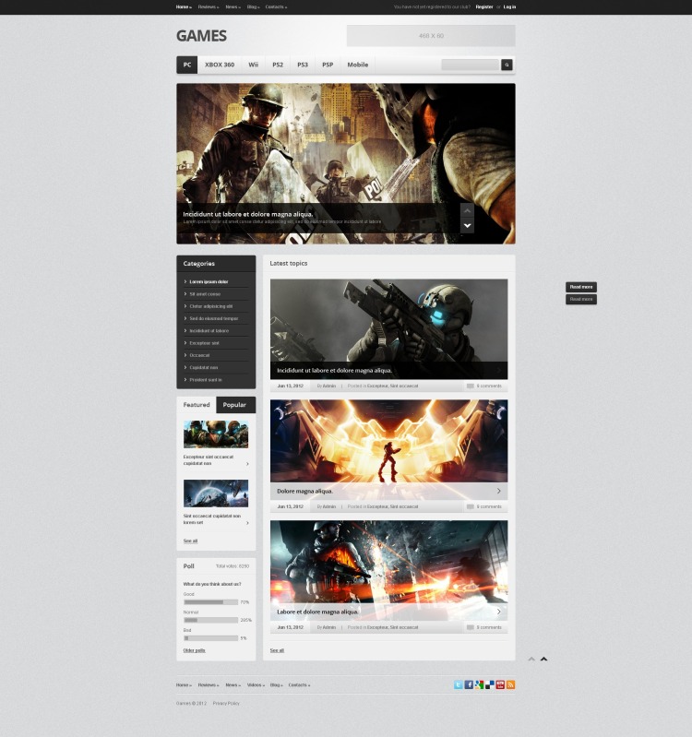Select 'Cupidatat non' category
Viewport: 692px width, 737px height.
point(204,367)
